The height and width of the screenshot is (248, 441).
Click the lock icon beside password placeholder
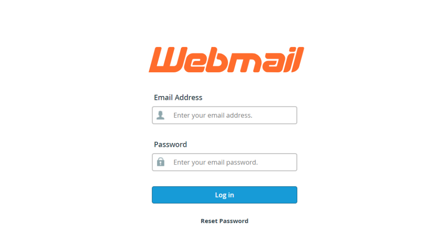pos(161,162)
